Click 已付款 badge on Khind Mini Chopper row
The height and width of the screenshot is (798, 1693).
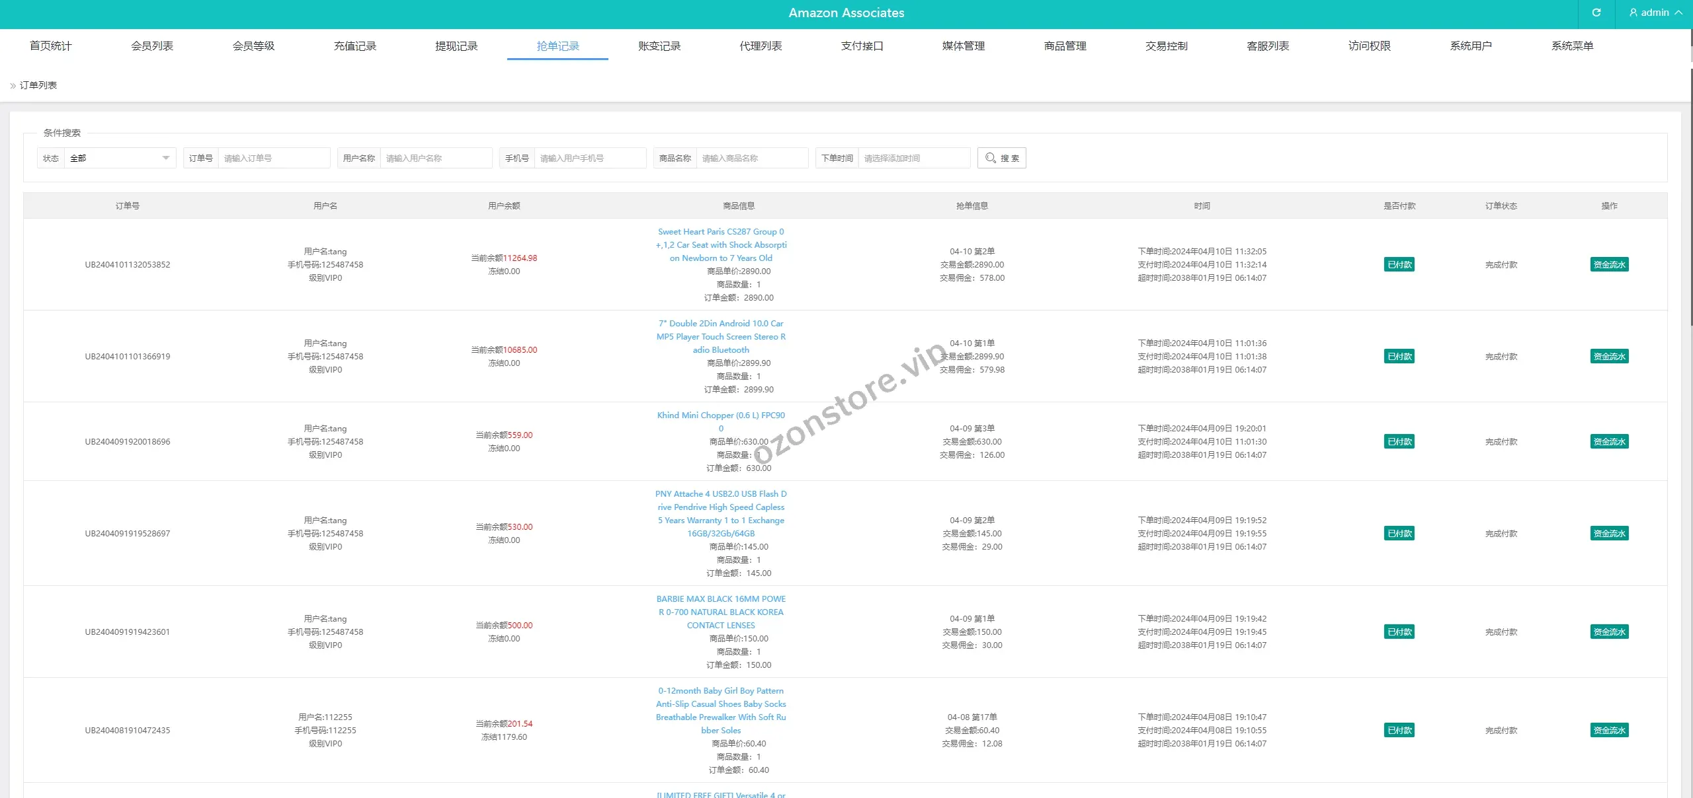point(1399,442)
